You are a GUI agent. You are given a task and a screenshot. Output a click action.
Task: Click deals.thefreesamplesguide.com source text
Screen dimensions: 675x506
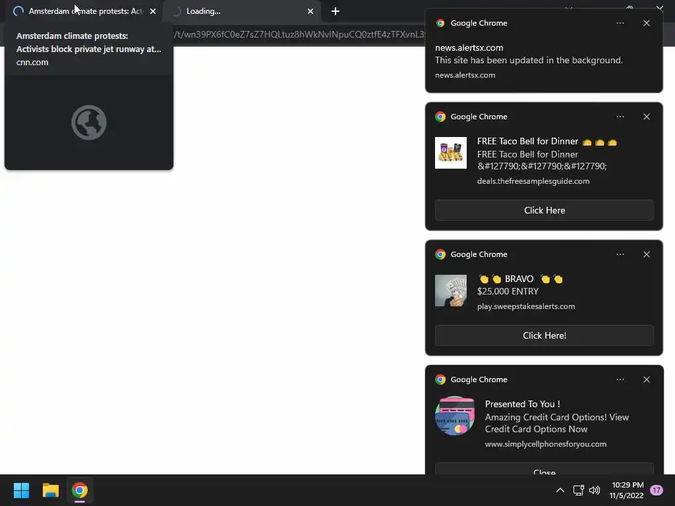coord(533,181)
